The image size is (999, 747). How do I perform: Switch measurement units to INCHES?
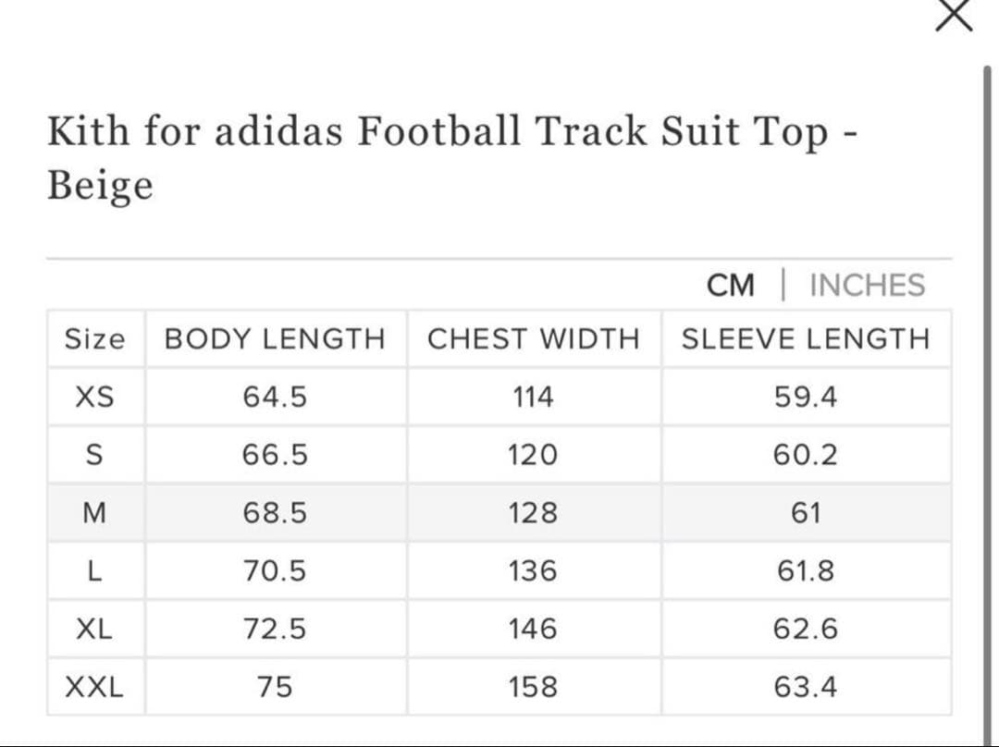pyautogui.click(x=866, y=285)
